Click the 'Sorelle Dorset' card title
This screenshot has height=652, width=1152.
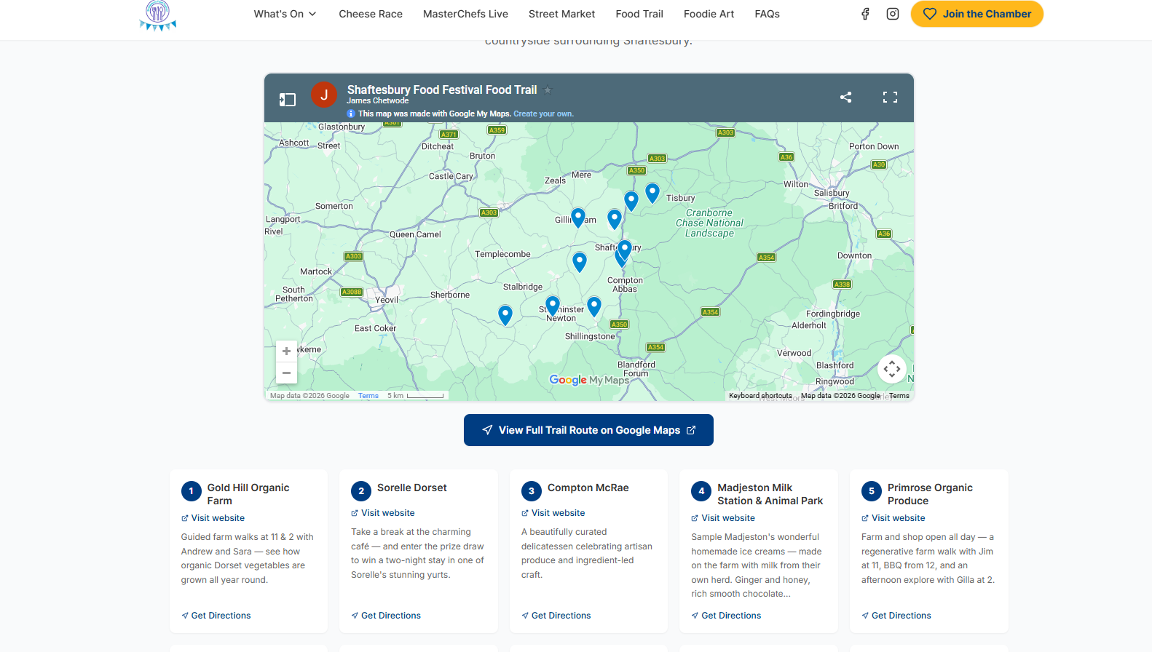pos(412,488)
